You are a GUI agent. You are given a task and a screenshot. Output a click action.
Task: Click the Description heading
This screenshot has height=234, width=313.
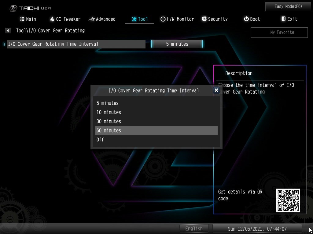239,73
